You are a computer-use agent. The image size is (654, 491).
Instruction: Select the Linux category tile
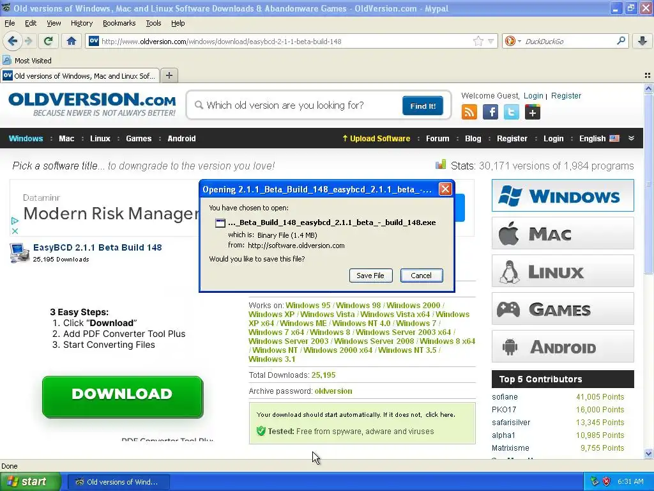point(563,271)
